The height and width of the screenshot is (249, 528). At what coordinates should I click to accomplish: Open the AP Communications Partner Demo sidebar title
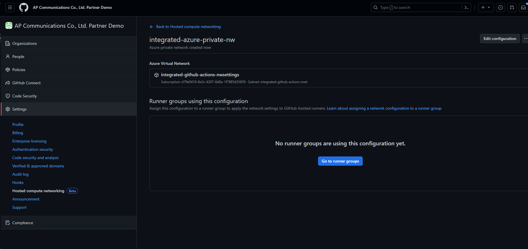(69, 26)
